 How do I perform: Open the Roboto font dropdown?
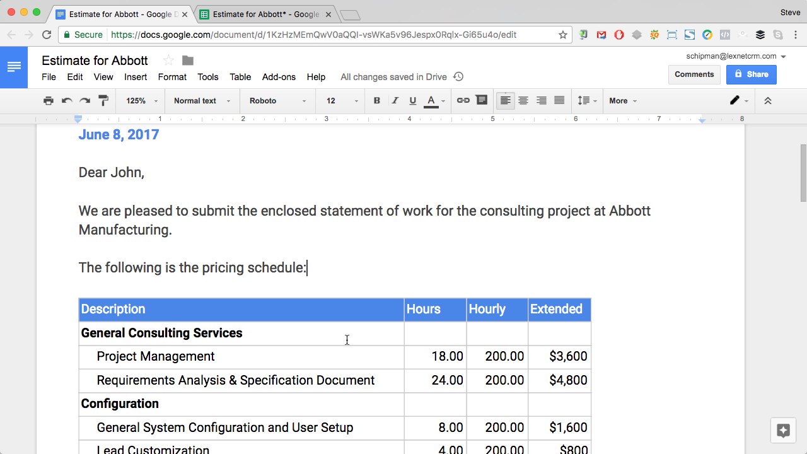pyautogui.click(x=277, y=101)
